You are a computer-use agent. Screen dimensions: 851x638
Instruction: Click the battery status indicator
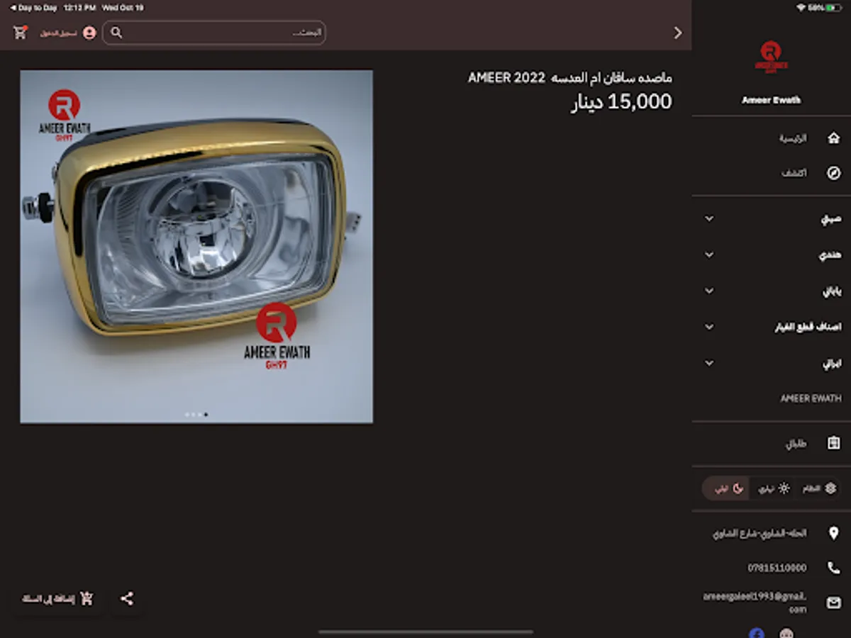click(825, 8)
